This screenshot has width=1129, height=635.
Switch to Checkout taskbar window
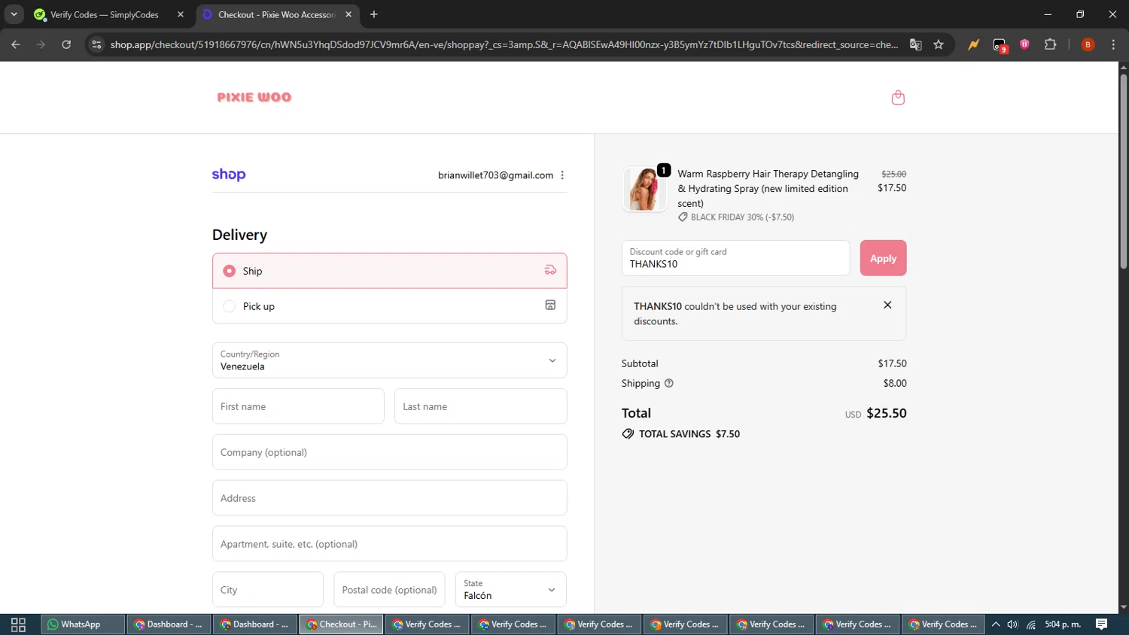pos(341,624)
